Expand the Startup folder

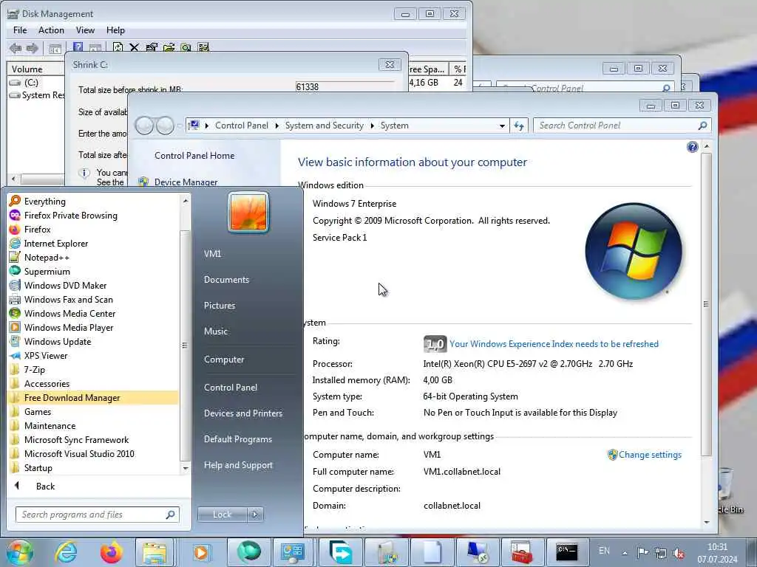(38, 467)
